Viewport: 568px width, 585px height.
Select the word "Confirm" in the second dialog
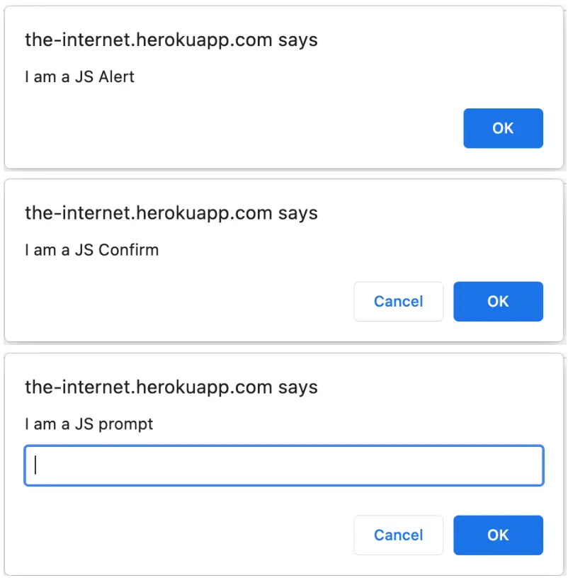point(128,250)
